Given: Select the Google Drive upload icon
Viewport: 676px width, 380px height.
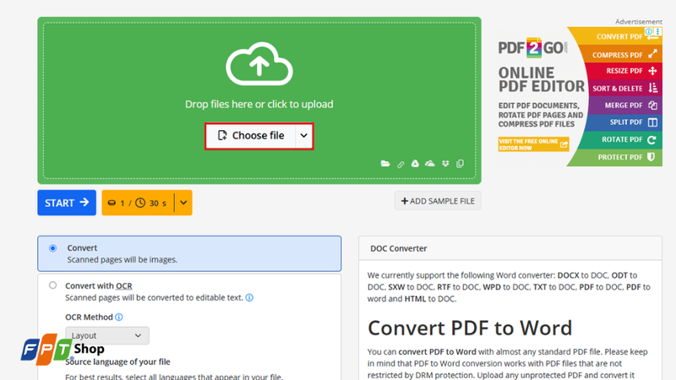Looking at the screenshot, I should pyautogui.click(x=415, y=164).
